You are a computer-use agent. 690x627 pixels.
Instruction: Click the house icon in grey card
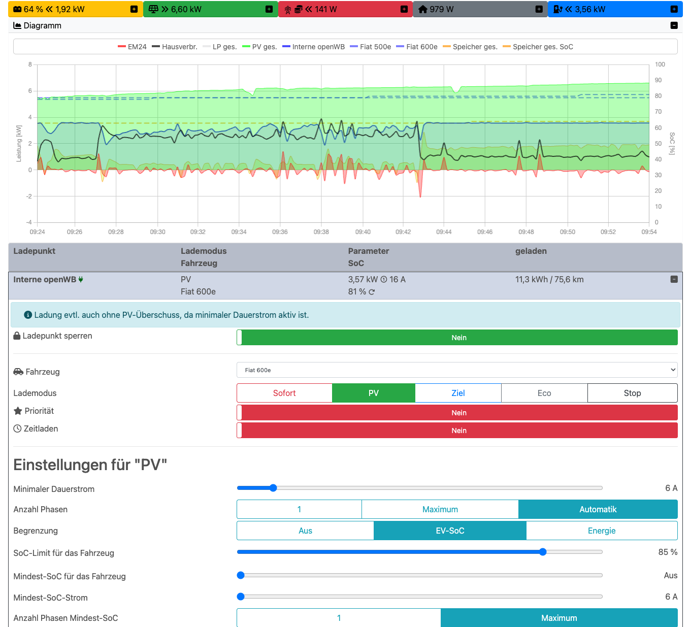pyautogui.click(x=423, y=9)
